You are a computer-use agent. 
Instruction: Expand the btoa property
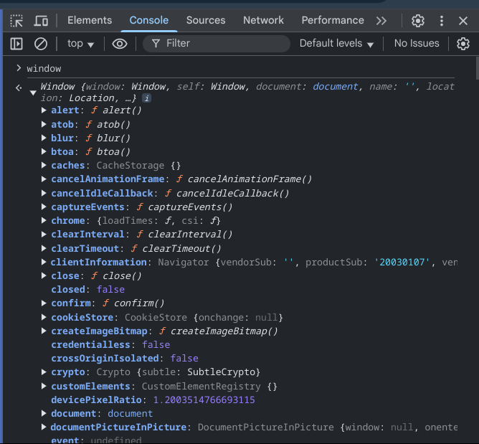tap(44, 151)
